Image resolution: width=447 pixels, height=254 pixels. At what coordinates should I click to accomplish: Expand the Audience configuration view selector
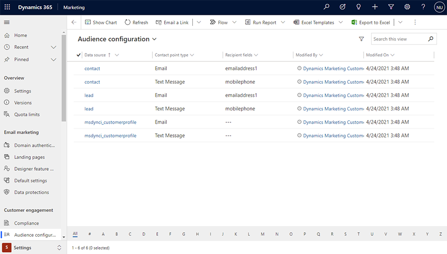pyautogui.click(x=154, y=39)
